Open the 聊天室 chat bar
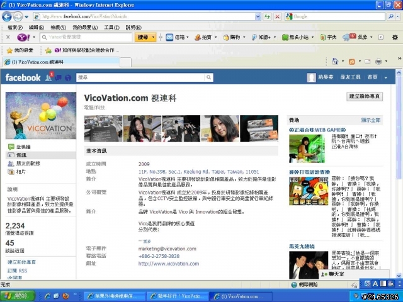403x302 pixels. pyautogui.click(x=355, y=274)
